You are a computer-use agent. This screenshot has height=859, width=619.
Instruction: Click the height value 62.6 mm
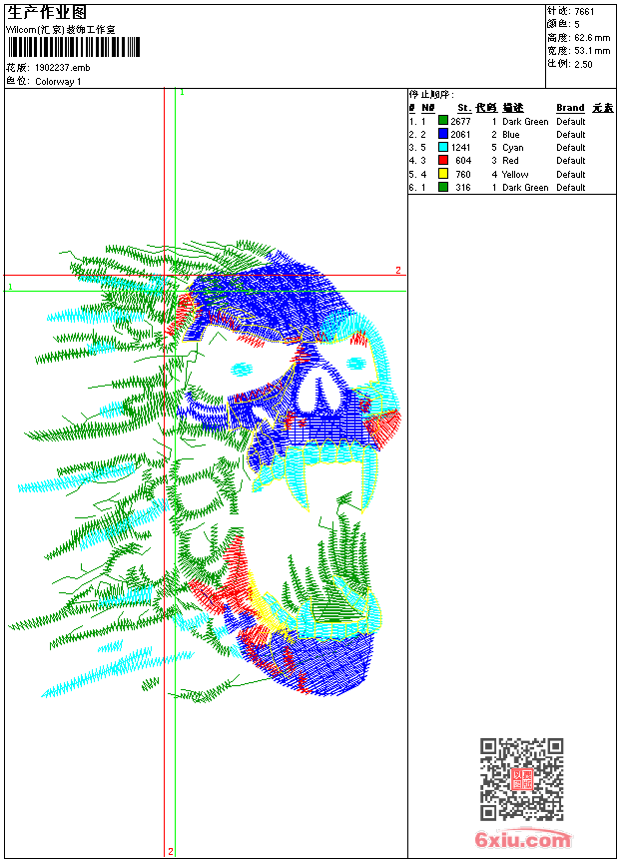(592, 38)
